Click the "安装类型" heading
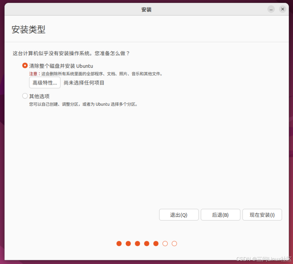 coord(28,29)
